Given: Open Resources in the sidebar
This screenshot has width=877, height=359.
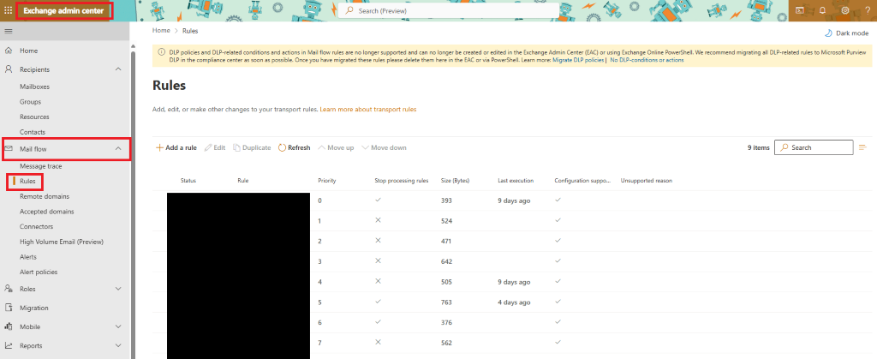Looking at the screenshot, I should pos(34,117).
